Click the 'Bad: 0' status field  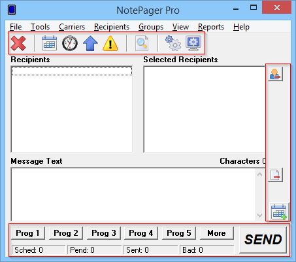click(206, 250)
